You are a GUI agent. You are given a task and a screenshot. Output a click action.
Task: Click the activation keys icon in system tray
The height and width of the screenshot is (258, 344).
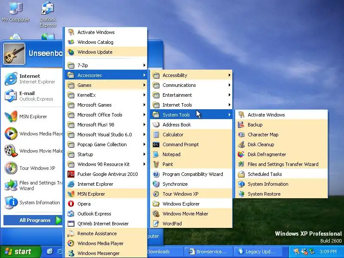[296, 252]
